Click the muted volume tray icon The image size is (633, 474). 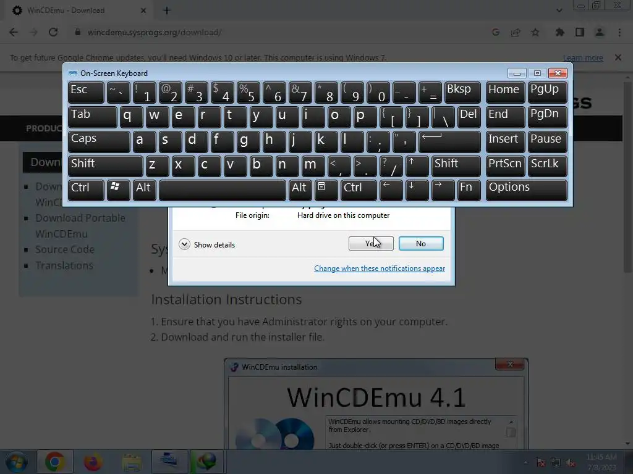coord(571,463)
